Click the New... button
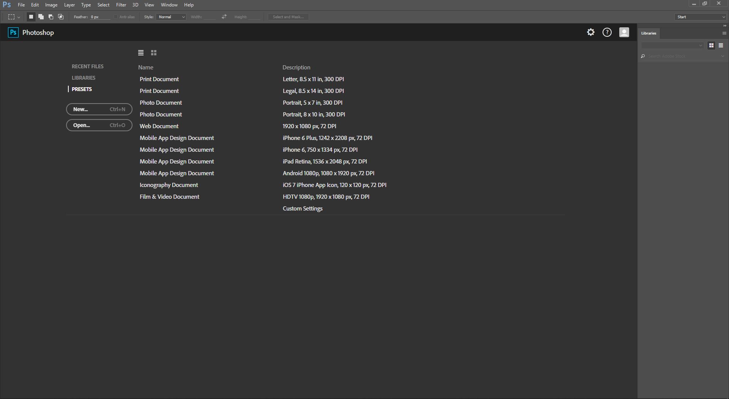729x399 pixels. (x=99, y=109)
